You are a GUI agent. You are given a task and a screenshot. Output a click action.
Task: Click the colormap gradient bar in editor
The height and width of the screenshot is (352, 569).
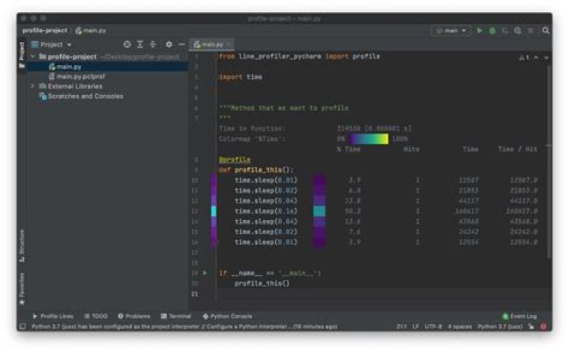(369, 139)
